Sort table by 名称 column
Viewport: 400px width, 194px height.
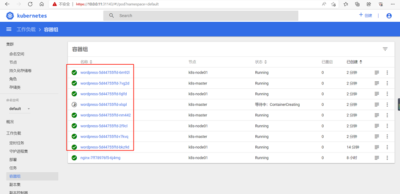pos(86,62)
